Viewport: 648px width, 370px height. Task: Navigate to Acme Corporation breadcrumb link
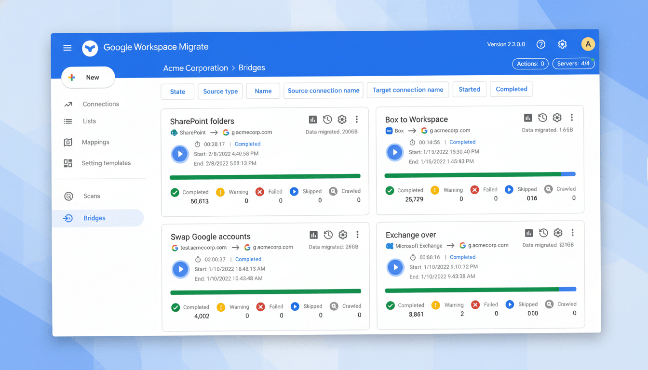195,68
